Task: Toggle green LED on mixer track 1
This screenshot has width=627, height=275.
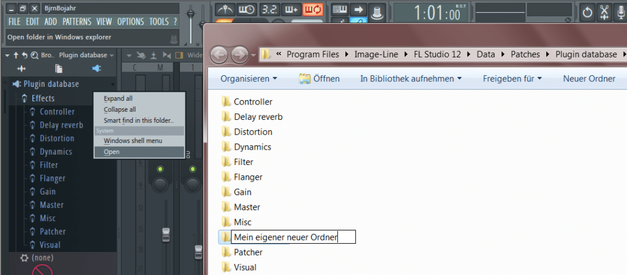Action: pos(193,169)
